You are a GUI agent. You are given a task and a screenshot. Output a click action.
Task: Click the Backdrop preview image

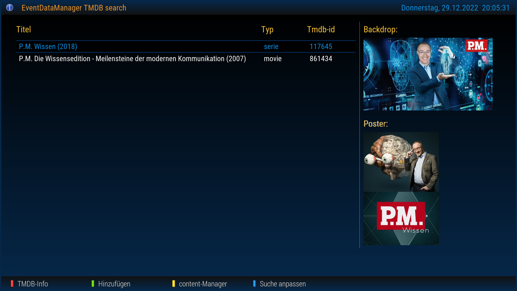pyautogui.click(x=428, y=74)
